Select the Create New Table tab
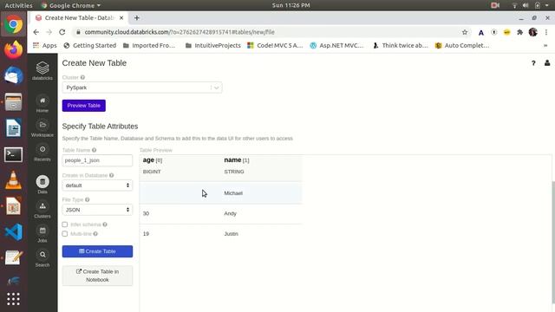The width and height of the screenshot is (555, 312). click(x=79, y=18)
